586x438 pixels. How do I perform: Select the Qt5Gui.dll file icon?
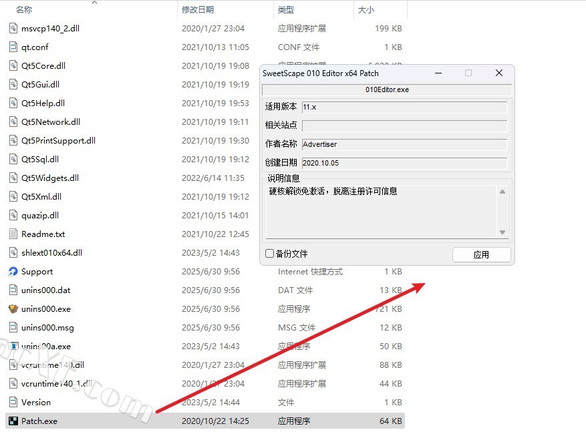[13, 84]
